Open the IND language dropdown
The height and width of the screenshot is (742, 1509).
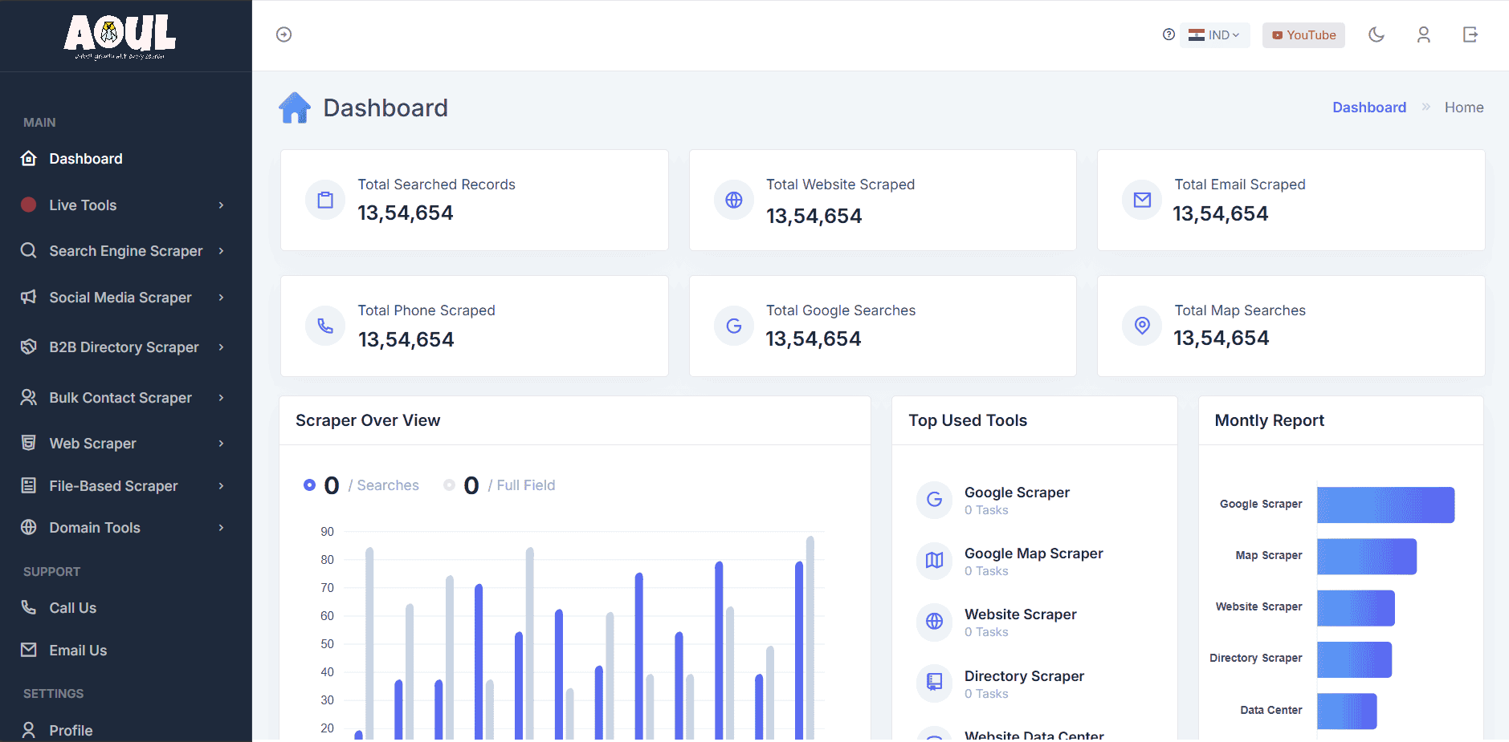(1214, 34)
